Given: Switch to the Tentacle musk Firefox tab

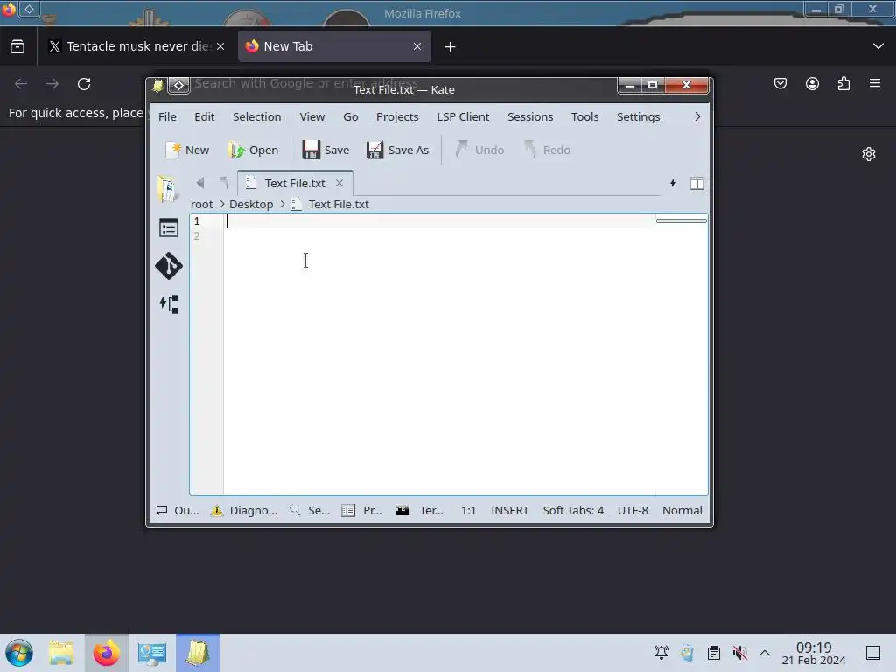Looking at the screenshot, I should pos(136,46).
